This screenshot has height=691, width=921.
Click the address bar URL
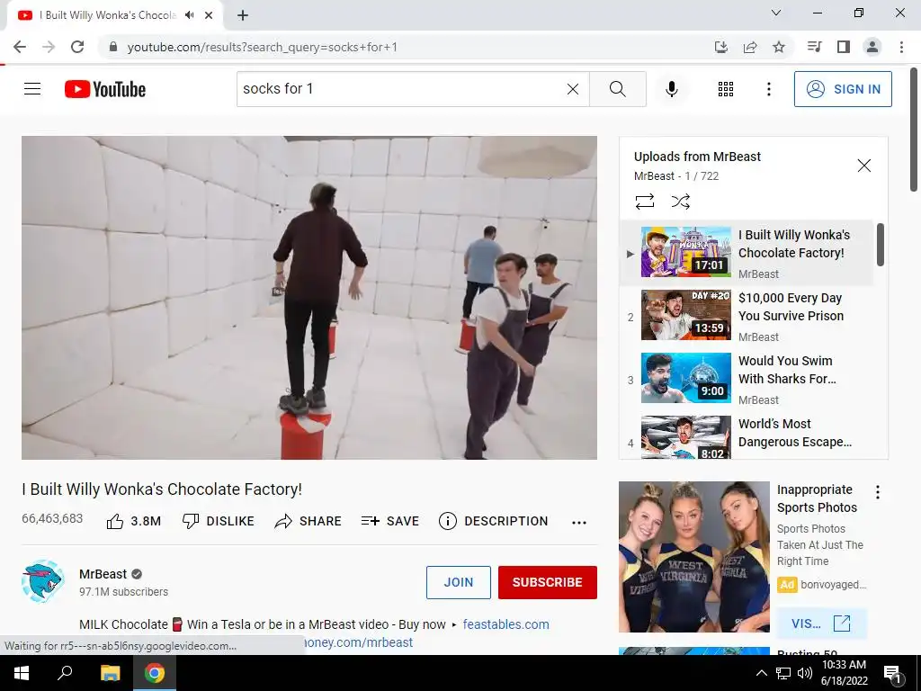[262, 47]
